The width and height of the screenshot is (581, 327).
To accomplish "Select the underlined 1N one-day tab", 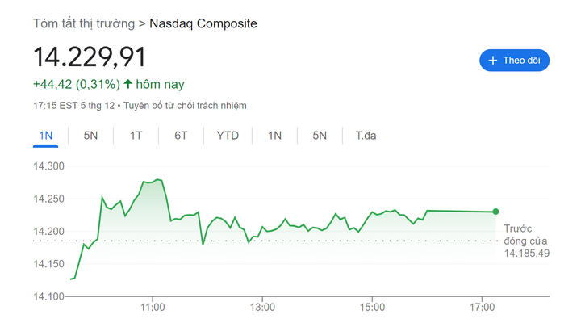I will (45, 136).
